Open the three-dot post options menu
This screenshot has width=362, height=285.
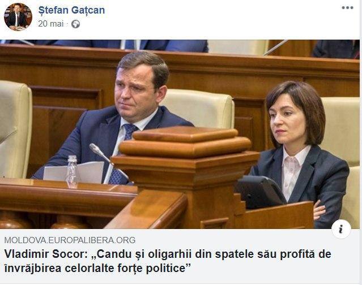click(x=347, y=7)
